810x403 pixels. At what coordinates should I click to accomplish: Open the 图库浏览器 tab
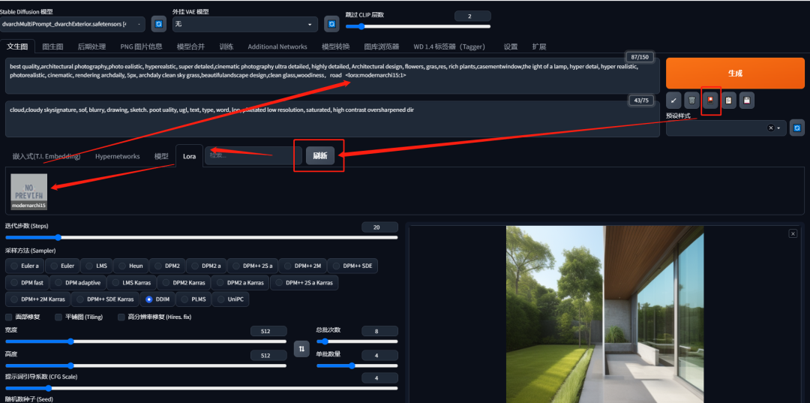(x=382, y=47)
